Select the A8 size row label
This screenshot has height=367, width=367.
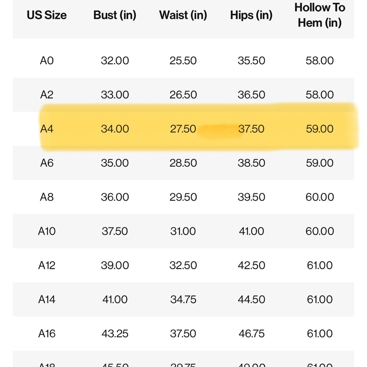[x=47, y=197]
